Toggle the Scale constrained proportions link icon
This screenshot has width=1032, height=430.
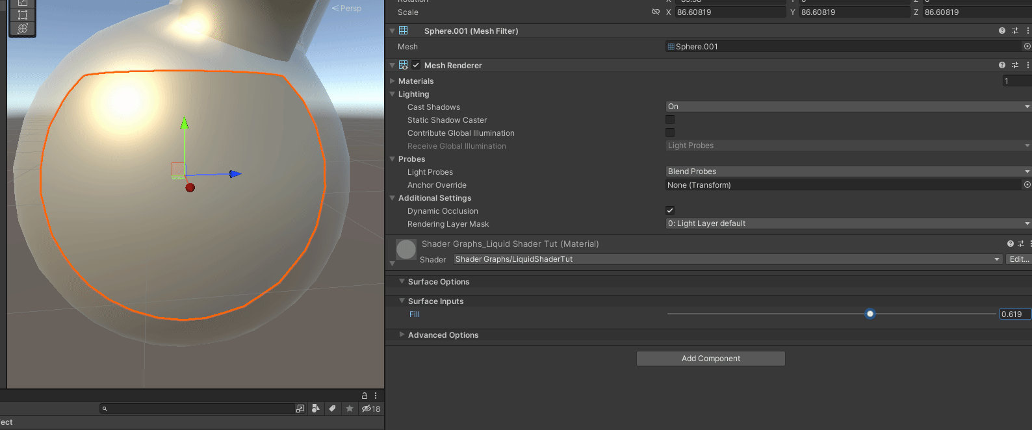pyautogui.click(x=656, y=12)
